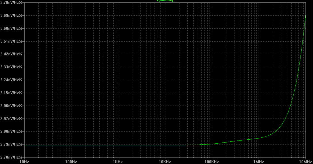This screenshot has width=313, height=164.
Task: Click the 1MHz frequency axis label
Action: pos(259,162)
